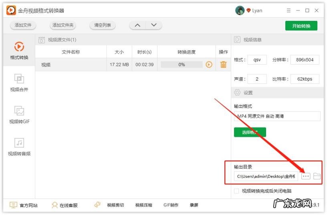
Task: Open 视频压缩 at the bottom bar
Action: click(x=143, y=205)
